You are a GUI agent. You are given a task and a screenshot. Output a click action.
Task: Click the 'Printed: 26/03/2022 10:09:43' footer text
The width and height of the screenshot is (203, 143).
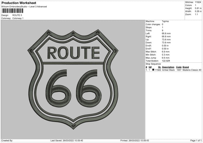click(135, 141)
